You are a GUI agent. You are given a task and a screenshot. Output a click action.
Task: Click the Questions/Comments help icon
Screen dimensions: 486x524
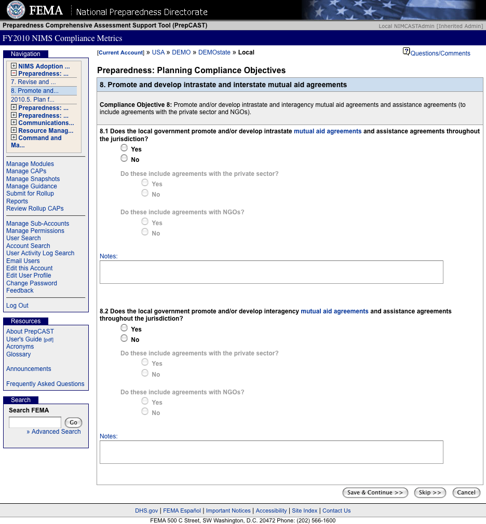406,51
